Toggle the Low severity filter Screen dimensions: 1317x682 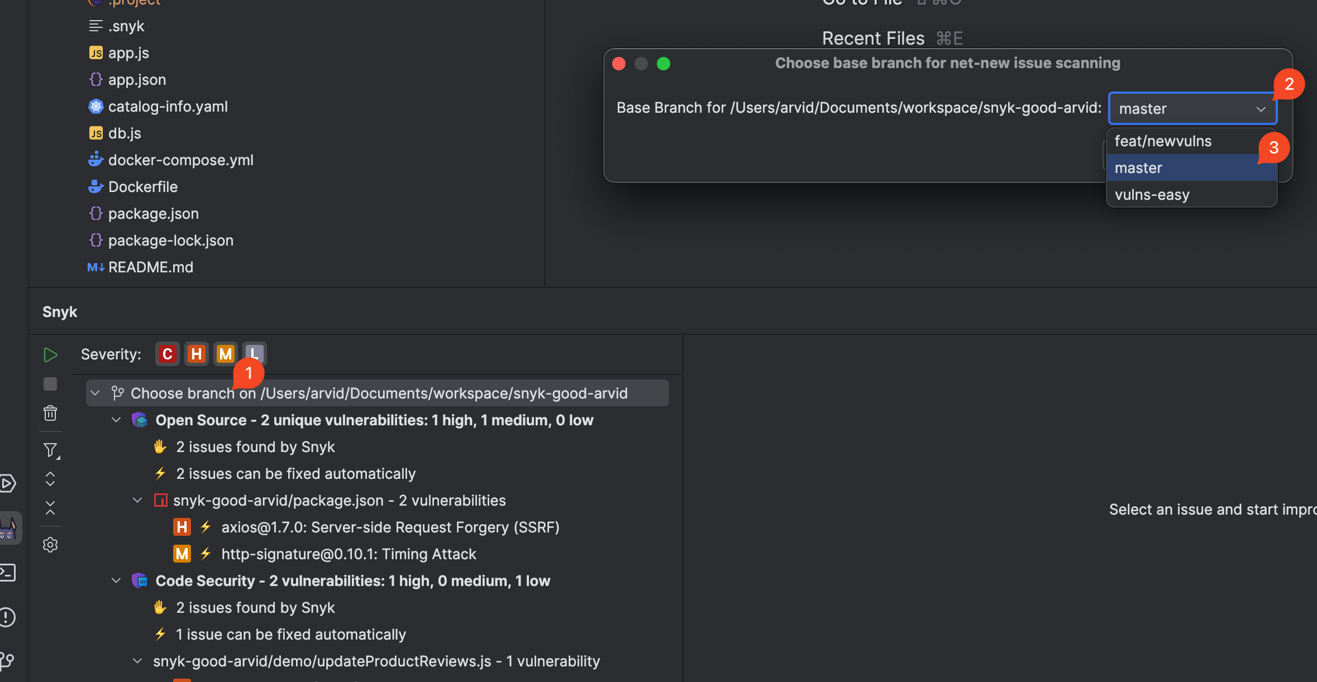click(x=254, y=353)
